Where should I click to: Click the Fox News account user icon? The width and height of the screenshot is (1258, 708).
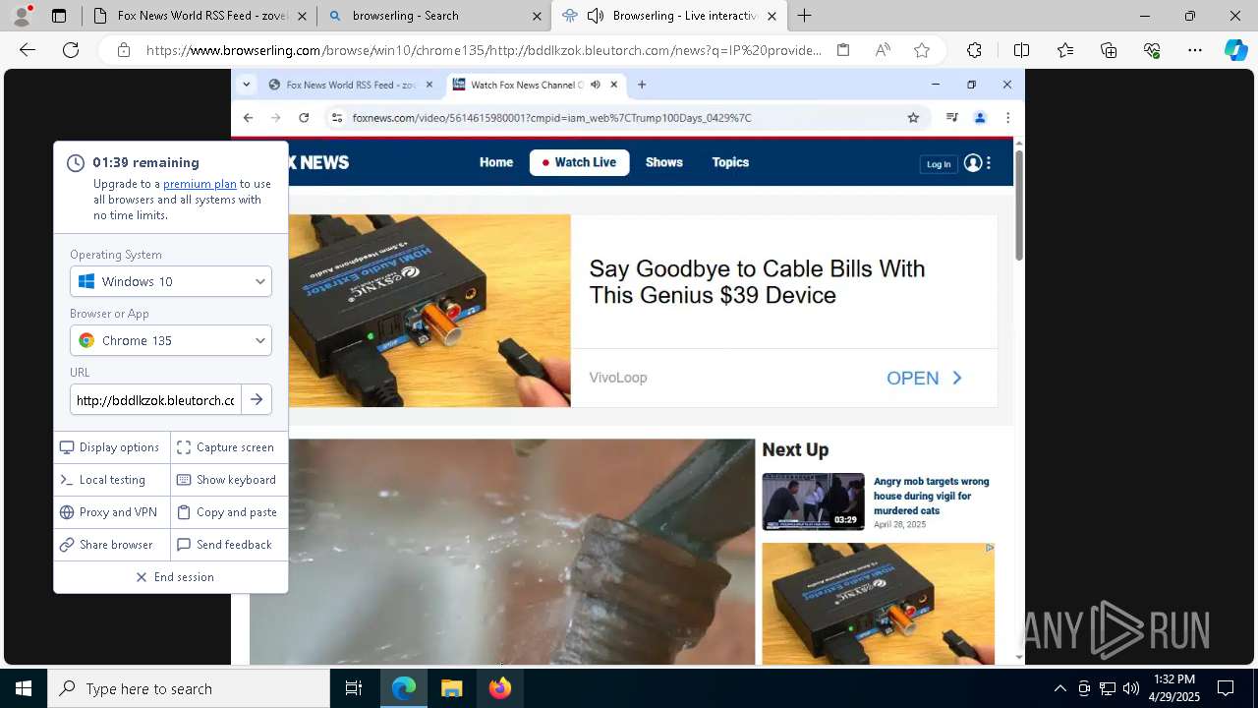click(973, 163)
